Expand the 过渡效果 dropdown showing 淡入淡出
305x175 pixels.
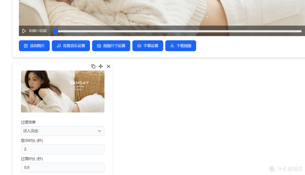pyautogui.click(x=63, y=131)
